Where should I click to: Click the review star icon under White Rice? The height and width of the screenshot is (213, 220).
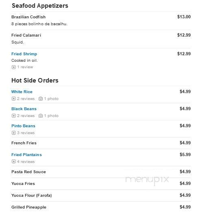13,99
